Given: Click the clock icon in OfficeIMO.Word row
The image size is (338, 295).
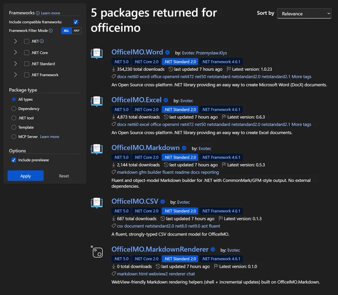Looking at the screenshot, I should 170,69.
